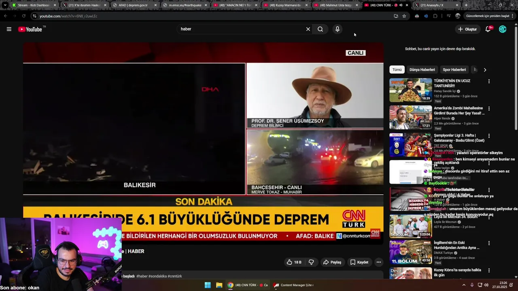Install or cast icon in the address bar
Image resolution: width=518 pixels, height=291 pixels.
coord(396,16)
